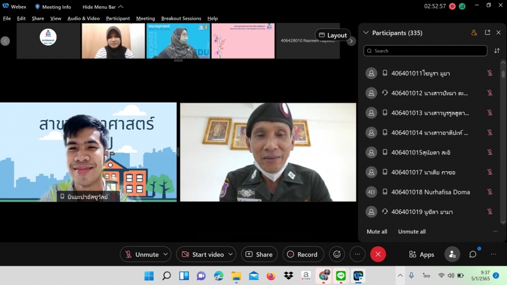Unmute your microphone
Screen dimensions: 507x285
point(141,254)
